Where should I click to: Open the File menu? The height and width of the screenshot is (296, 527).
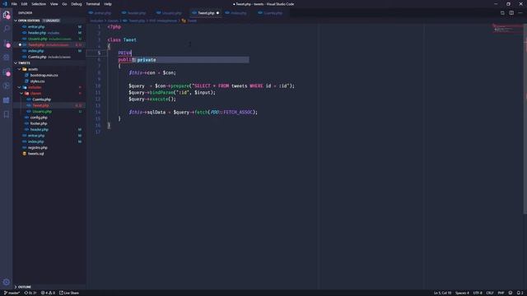pos(14,4)
